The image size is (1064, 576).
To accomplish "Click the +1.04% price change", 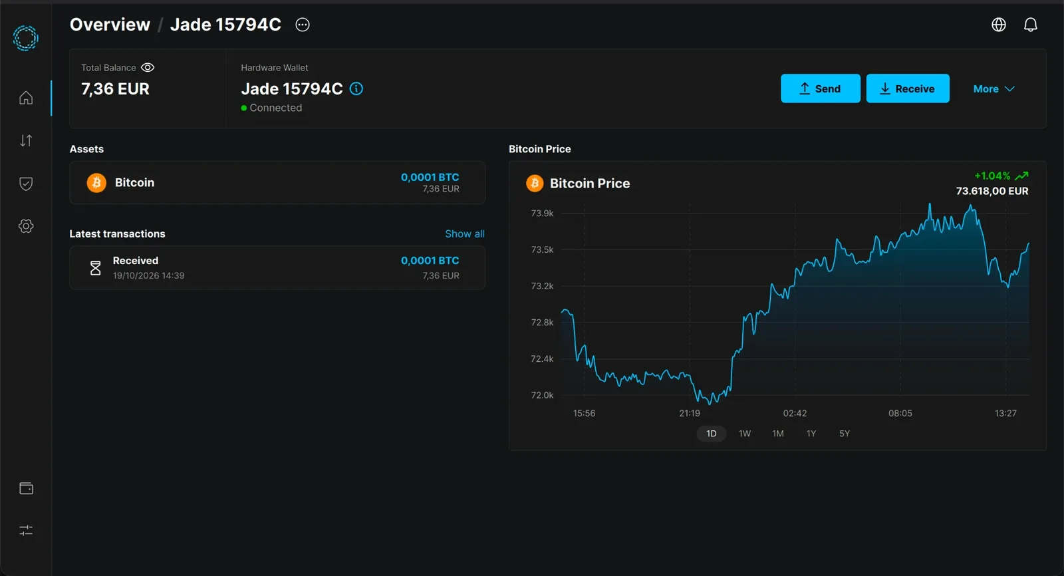I will pos(992,176).
